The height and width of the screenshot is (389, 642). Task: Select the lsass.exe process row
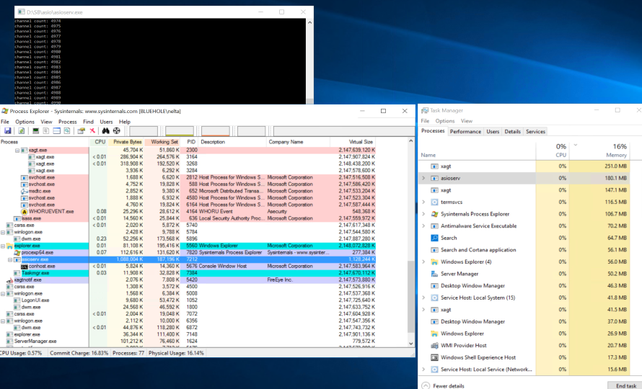point(188,218)
